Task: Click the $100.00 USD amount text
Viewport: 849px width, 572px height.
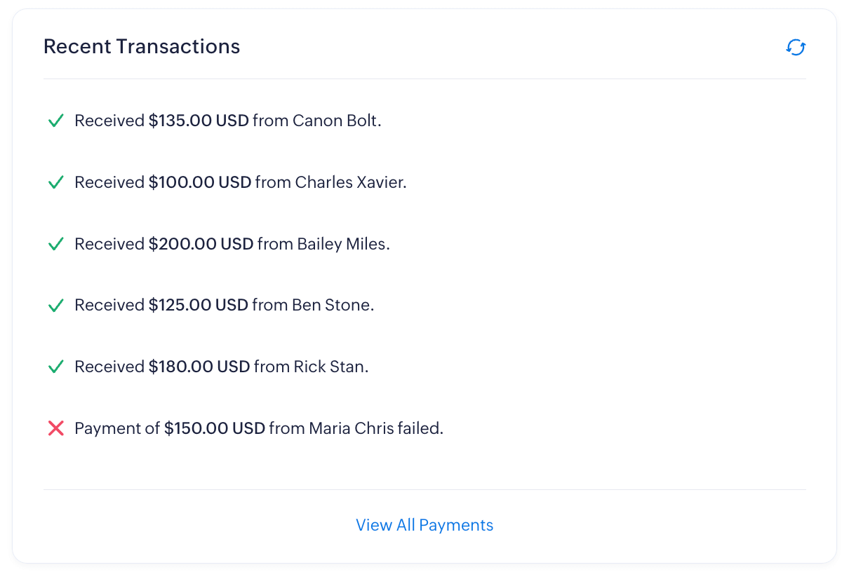Action: click(200, 182)
